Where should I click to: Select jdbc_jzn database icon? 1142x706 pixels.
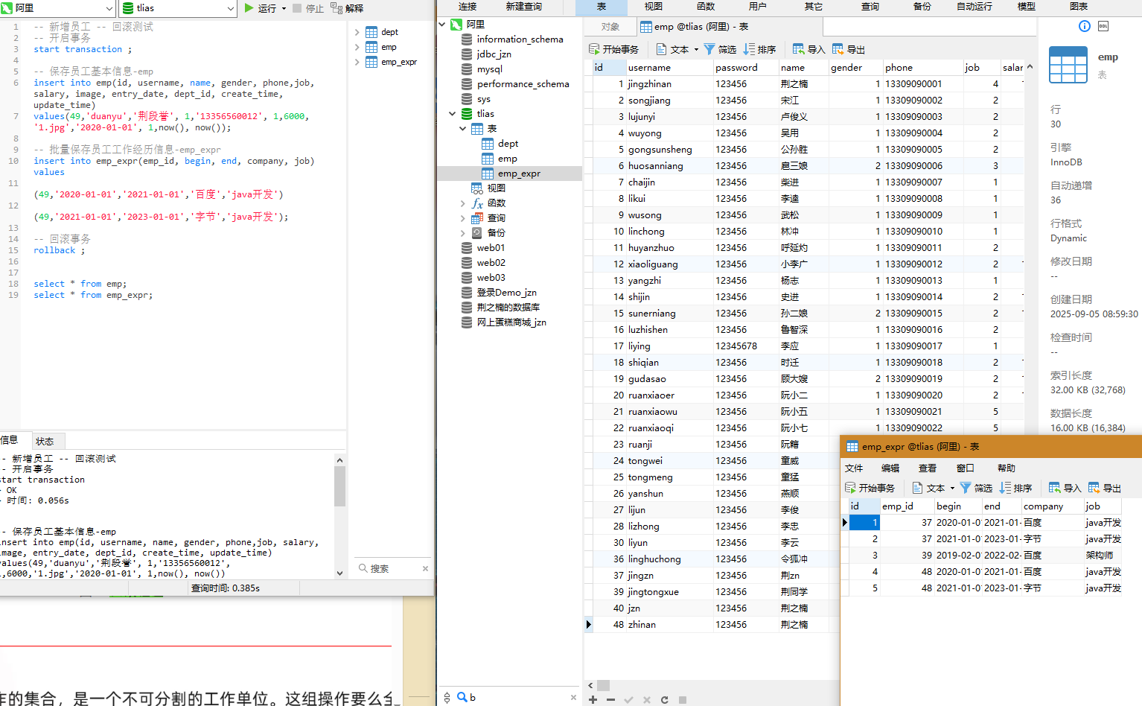point(467,54)
